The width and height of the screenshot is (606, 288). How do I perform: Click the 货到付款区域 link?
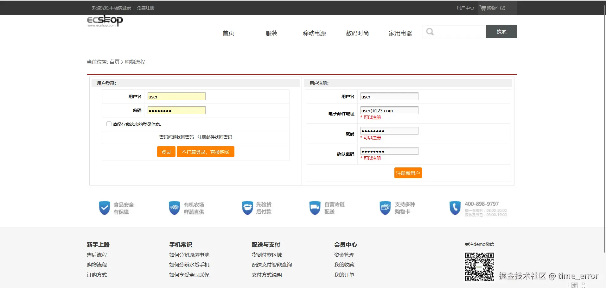[267, 255]
